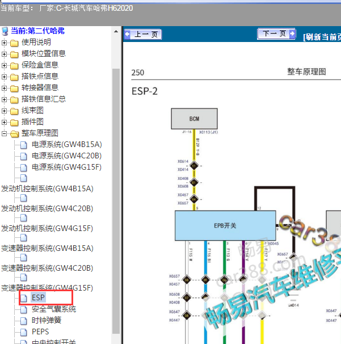Click the 插件图 folder icon
This screenshot has height=344, width=341.
pyautogui.click(x=14, y=123)
